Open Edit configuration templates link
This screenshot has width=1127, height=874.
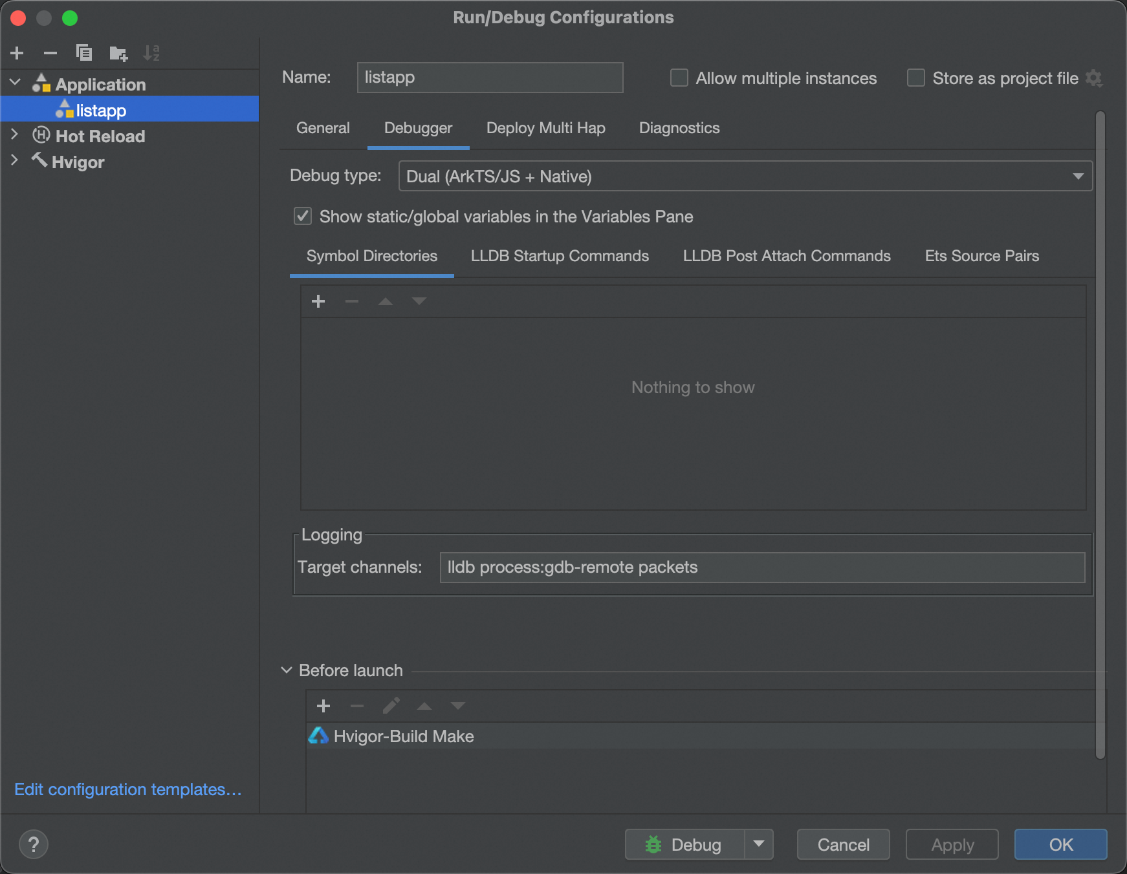128,789
